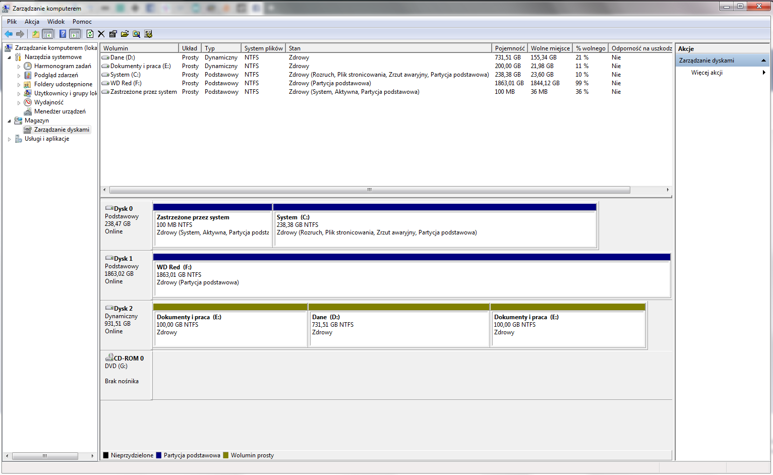Viewport: 773px width, 475px height.
Task: Toggle the show/hide action pane icon
Action: tap(75, 34)
